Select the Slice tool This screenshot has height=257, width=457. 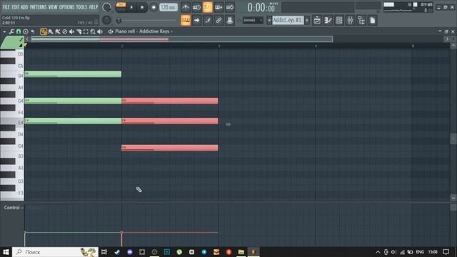point(79,31)
